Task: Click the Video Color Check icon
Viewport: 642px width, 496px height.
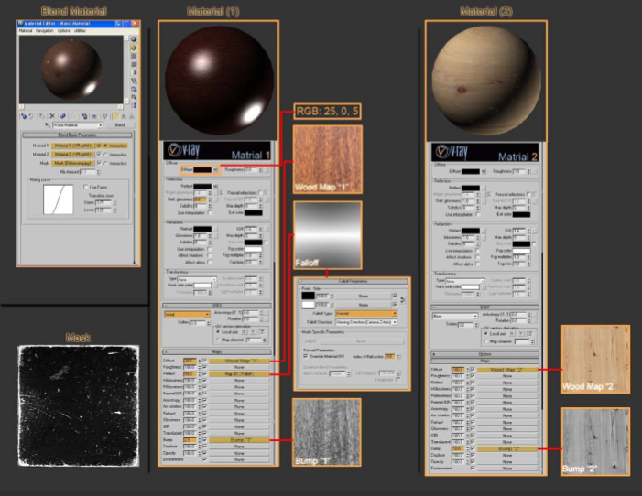Action: tap(134, 72)
